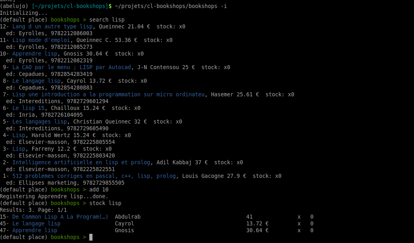Click author 'Adil Kabbaj' in result 2
This screenshot has width=414, height=243.
pos(174,162)
